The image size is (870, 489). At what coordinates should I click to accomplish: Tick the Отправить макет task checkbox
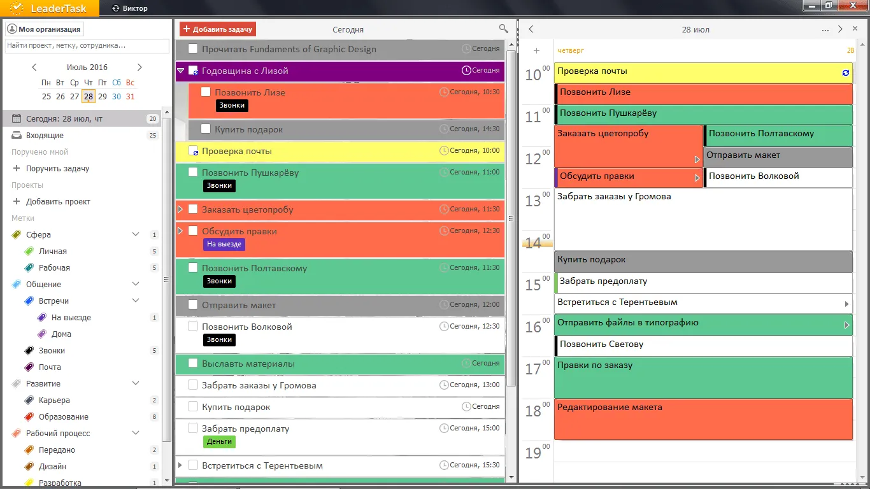click(x=193, y=305)
